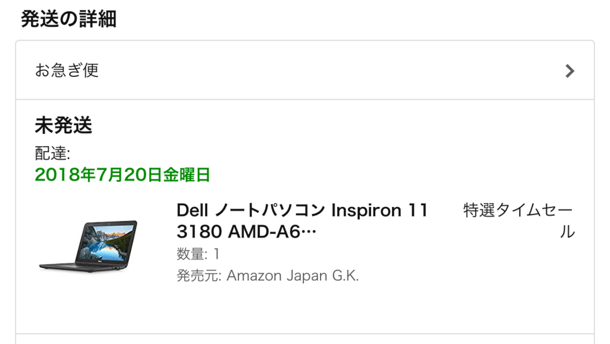This screenshot has width=610, height=344.
Task: Click the truncated 3180 AMD-A6 title line
Action: pyautogui.click(x=246, y=231)
